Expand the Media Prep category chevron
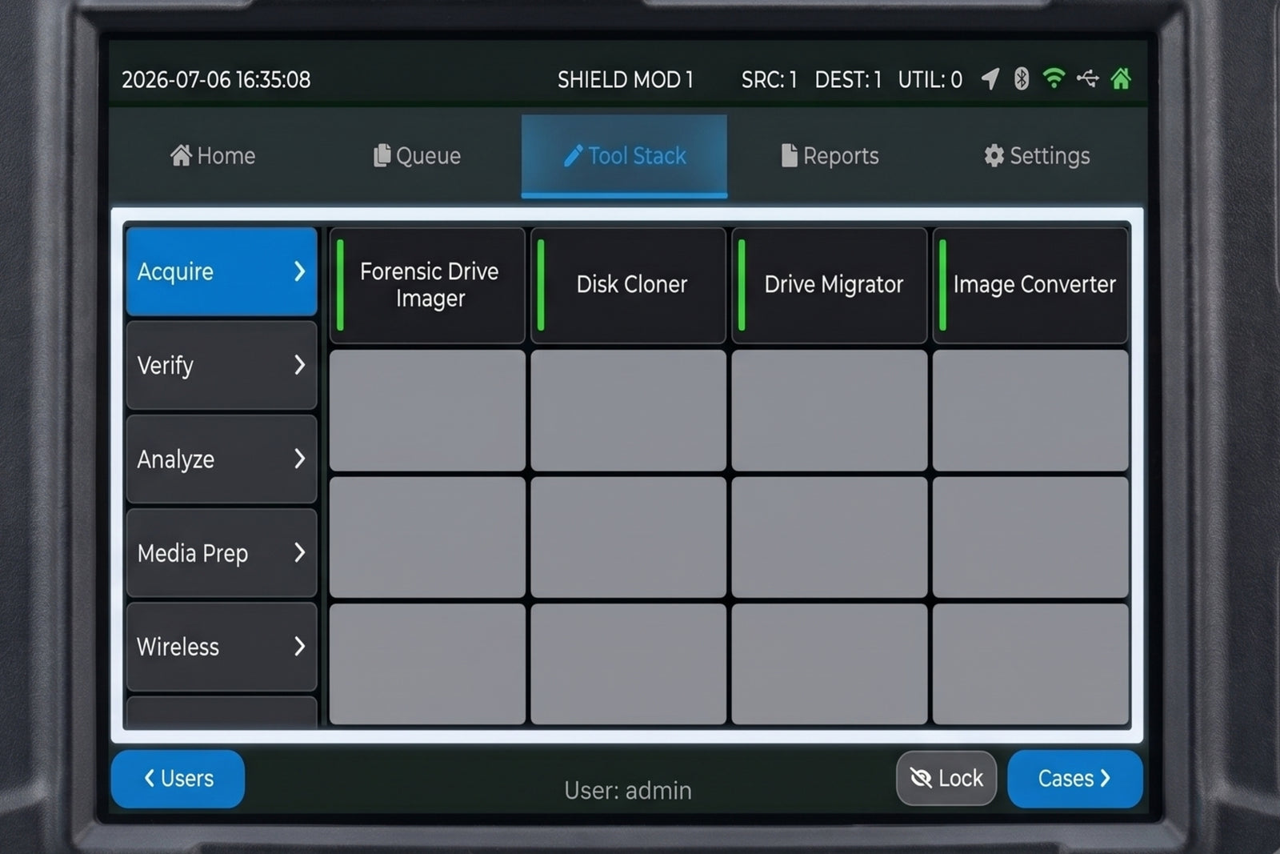 pos(299,552)
